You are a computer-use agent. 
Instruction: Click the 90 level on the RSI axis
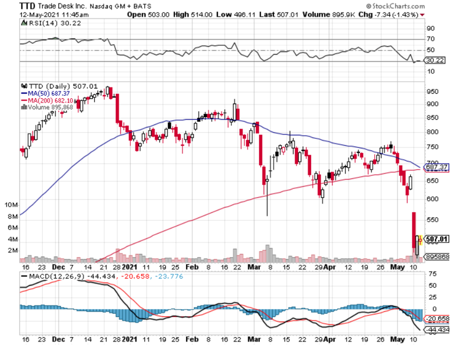(431, 29)
